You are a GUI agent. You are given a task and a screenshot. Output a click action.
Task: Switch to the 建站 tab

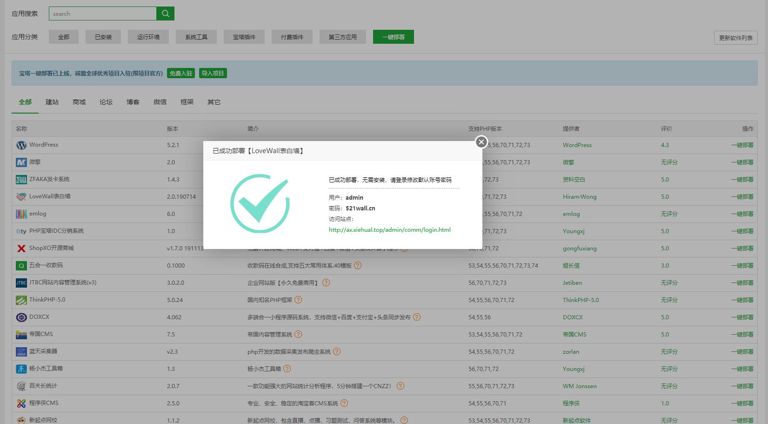tap(52, 102)
